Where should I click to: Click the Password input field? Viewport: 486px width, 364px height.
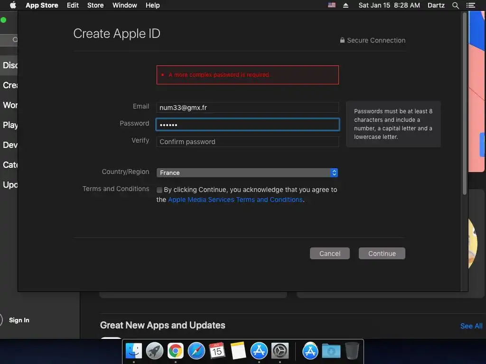(x=247, y=125)
